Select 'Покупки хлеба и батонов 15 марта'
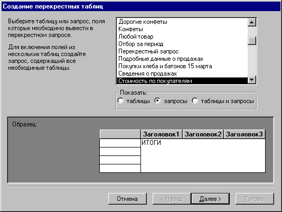Screen dimensions: 282x212 click(x=182, y=66)
